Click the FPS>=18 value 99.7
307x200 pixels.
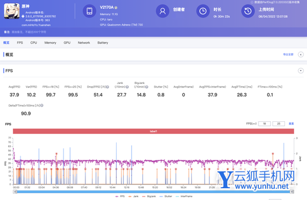pyautogui.click(x=51, y=95)
